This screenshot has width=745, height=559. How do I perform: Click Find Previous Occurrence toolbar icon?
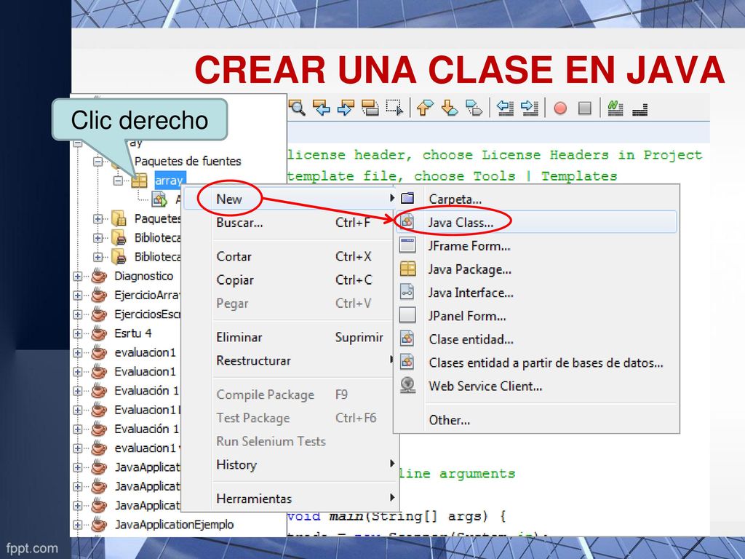[x=321, y=108]
